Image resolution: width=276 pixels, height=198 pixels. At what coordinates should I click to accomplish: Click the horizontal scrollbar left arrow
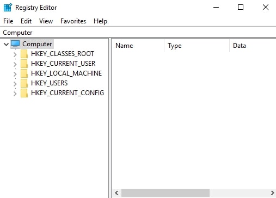(116, 193)
